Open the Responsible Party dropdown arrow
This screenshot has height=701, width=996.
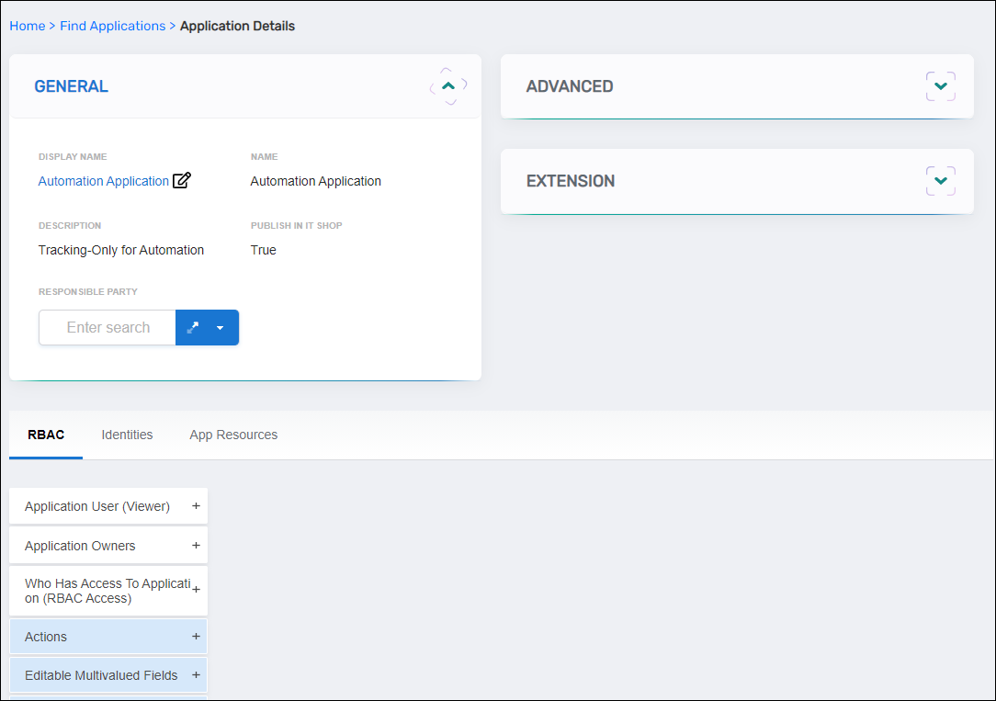[221, 327]
